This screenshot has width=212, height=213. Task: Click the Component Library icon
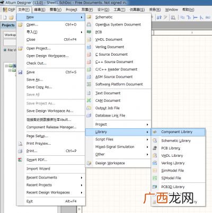pyautogui.click(x=155, y=132)
